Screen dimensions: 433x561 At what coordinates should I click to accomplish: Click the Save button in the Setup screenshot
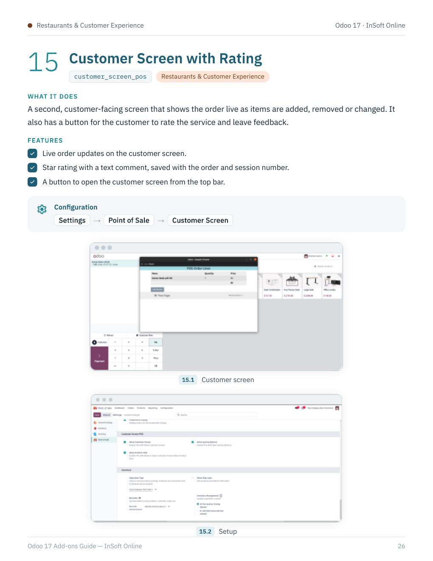(x=97, y=415)
